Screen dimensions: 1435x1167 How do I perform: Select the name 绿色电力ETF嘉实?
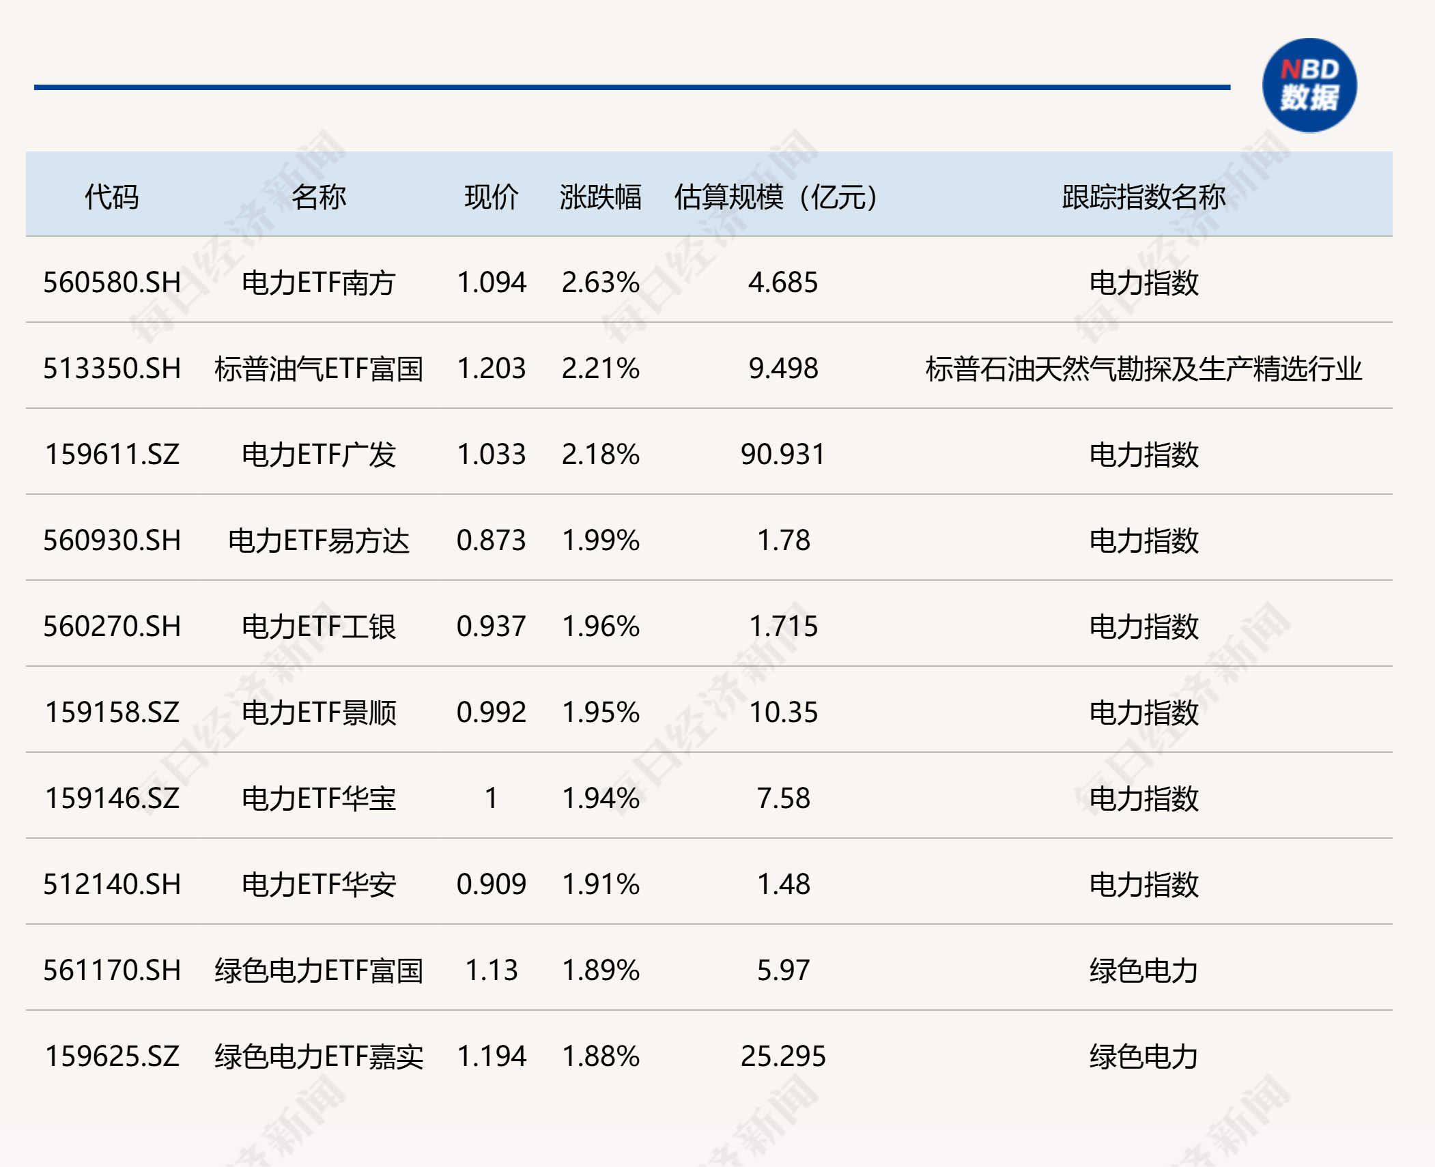[319, 1056]
